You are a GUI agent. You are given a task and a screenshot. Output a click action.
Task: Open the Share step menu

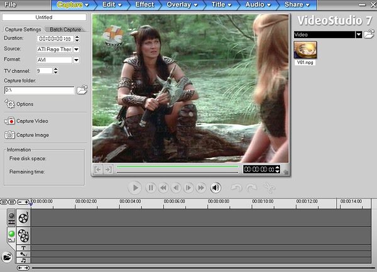click(297, 4)
